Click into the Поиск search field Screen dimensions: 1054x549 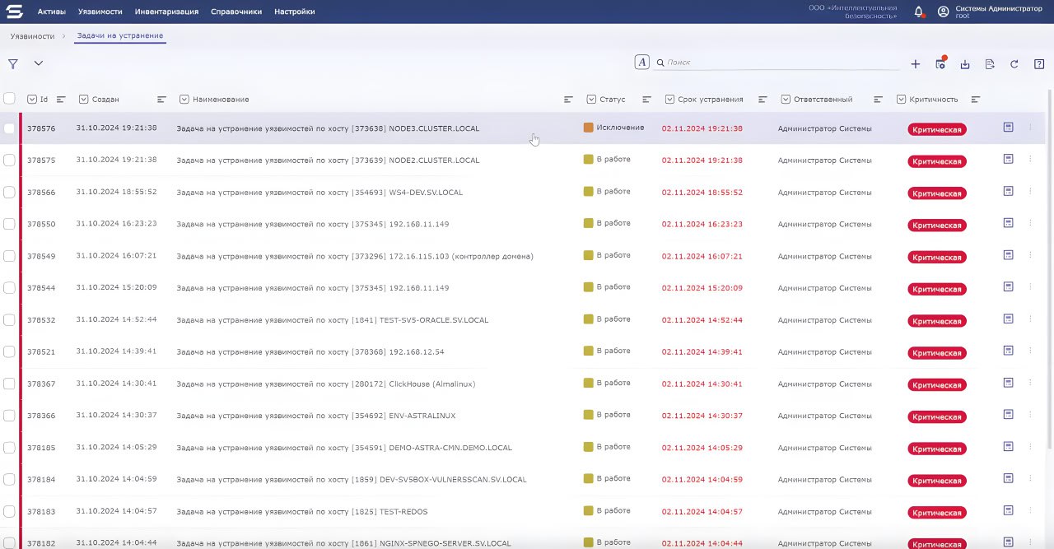(777, 63)
